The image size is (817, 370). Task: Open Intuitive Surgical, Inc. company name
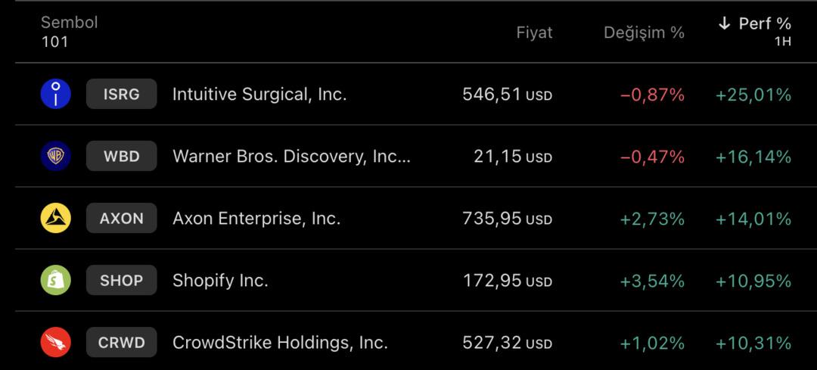click(259, 95)
